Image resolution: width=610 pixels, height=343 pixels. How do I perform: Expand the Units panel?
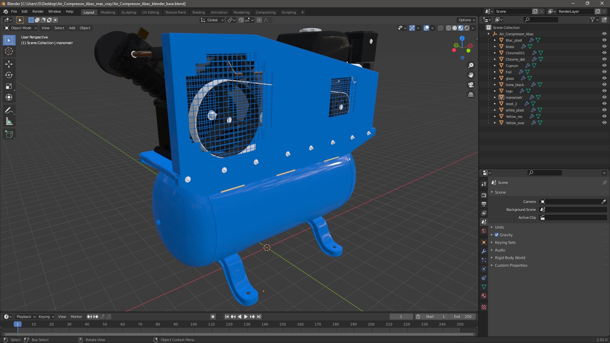tap(499, 227)
